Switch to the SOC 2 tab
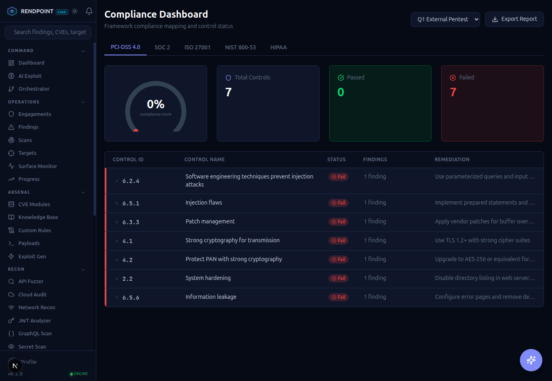The image size is (552, 381). 162,47
